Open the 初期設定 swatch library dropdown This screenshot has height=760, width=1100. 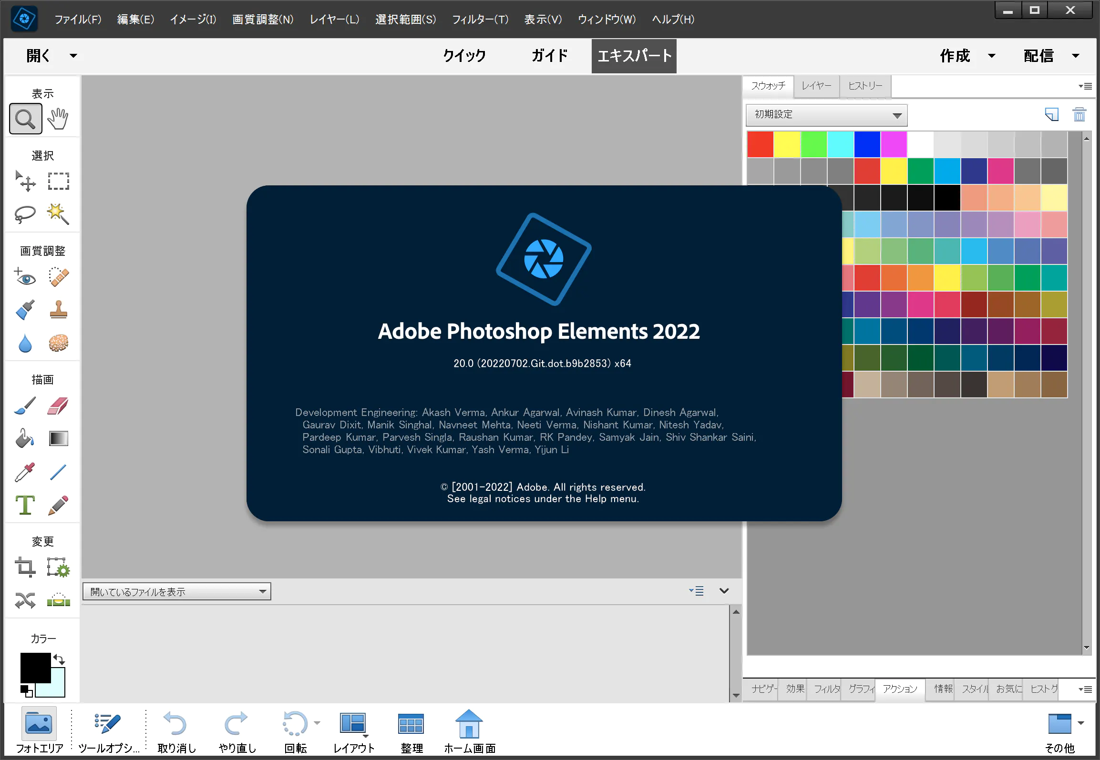coord(827,115)
